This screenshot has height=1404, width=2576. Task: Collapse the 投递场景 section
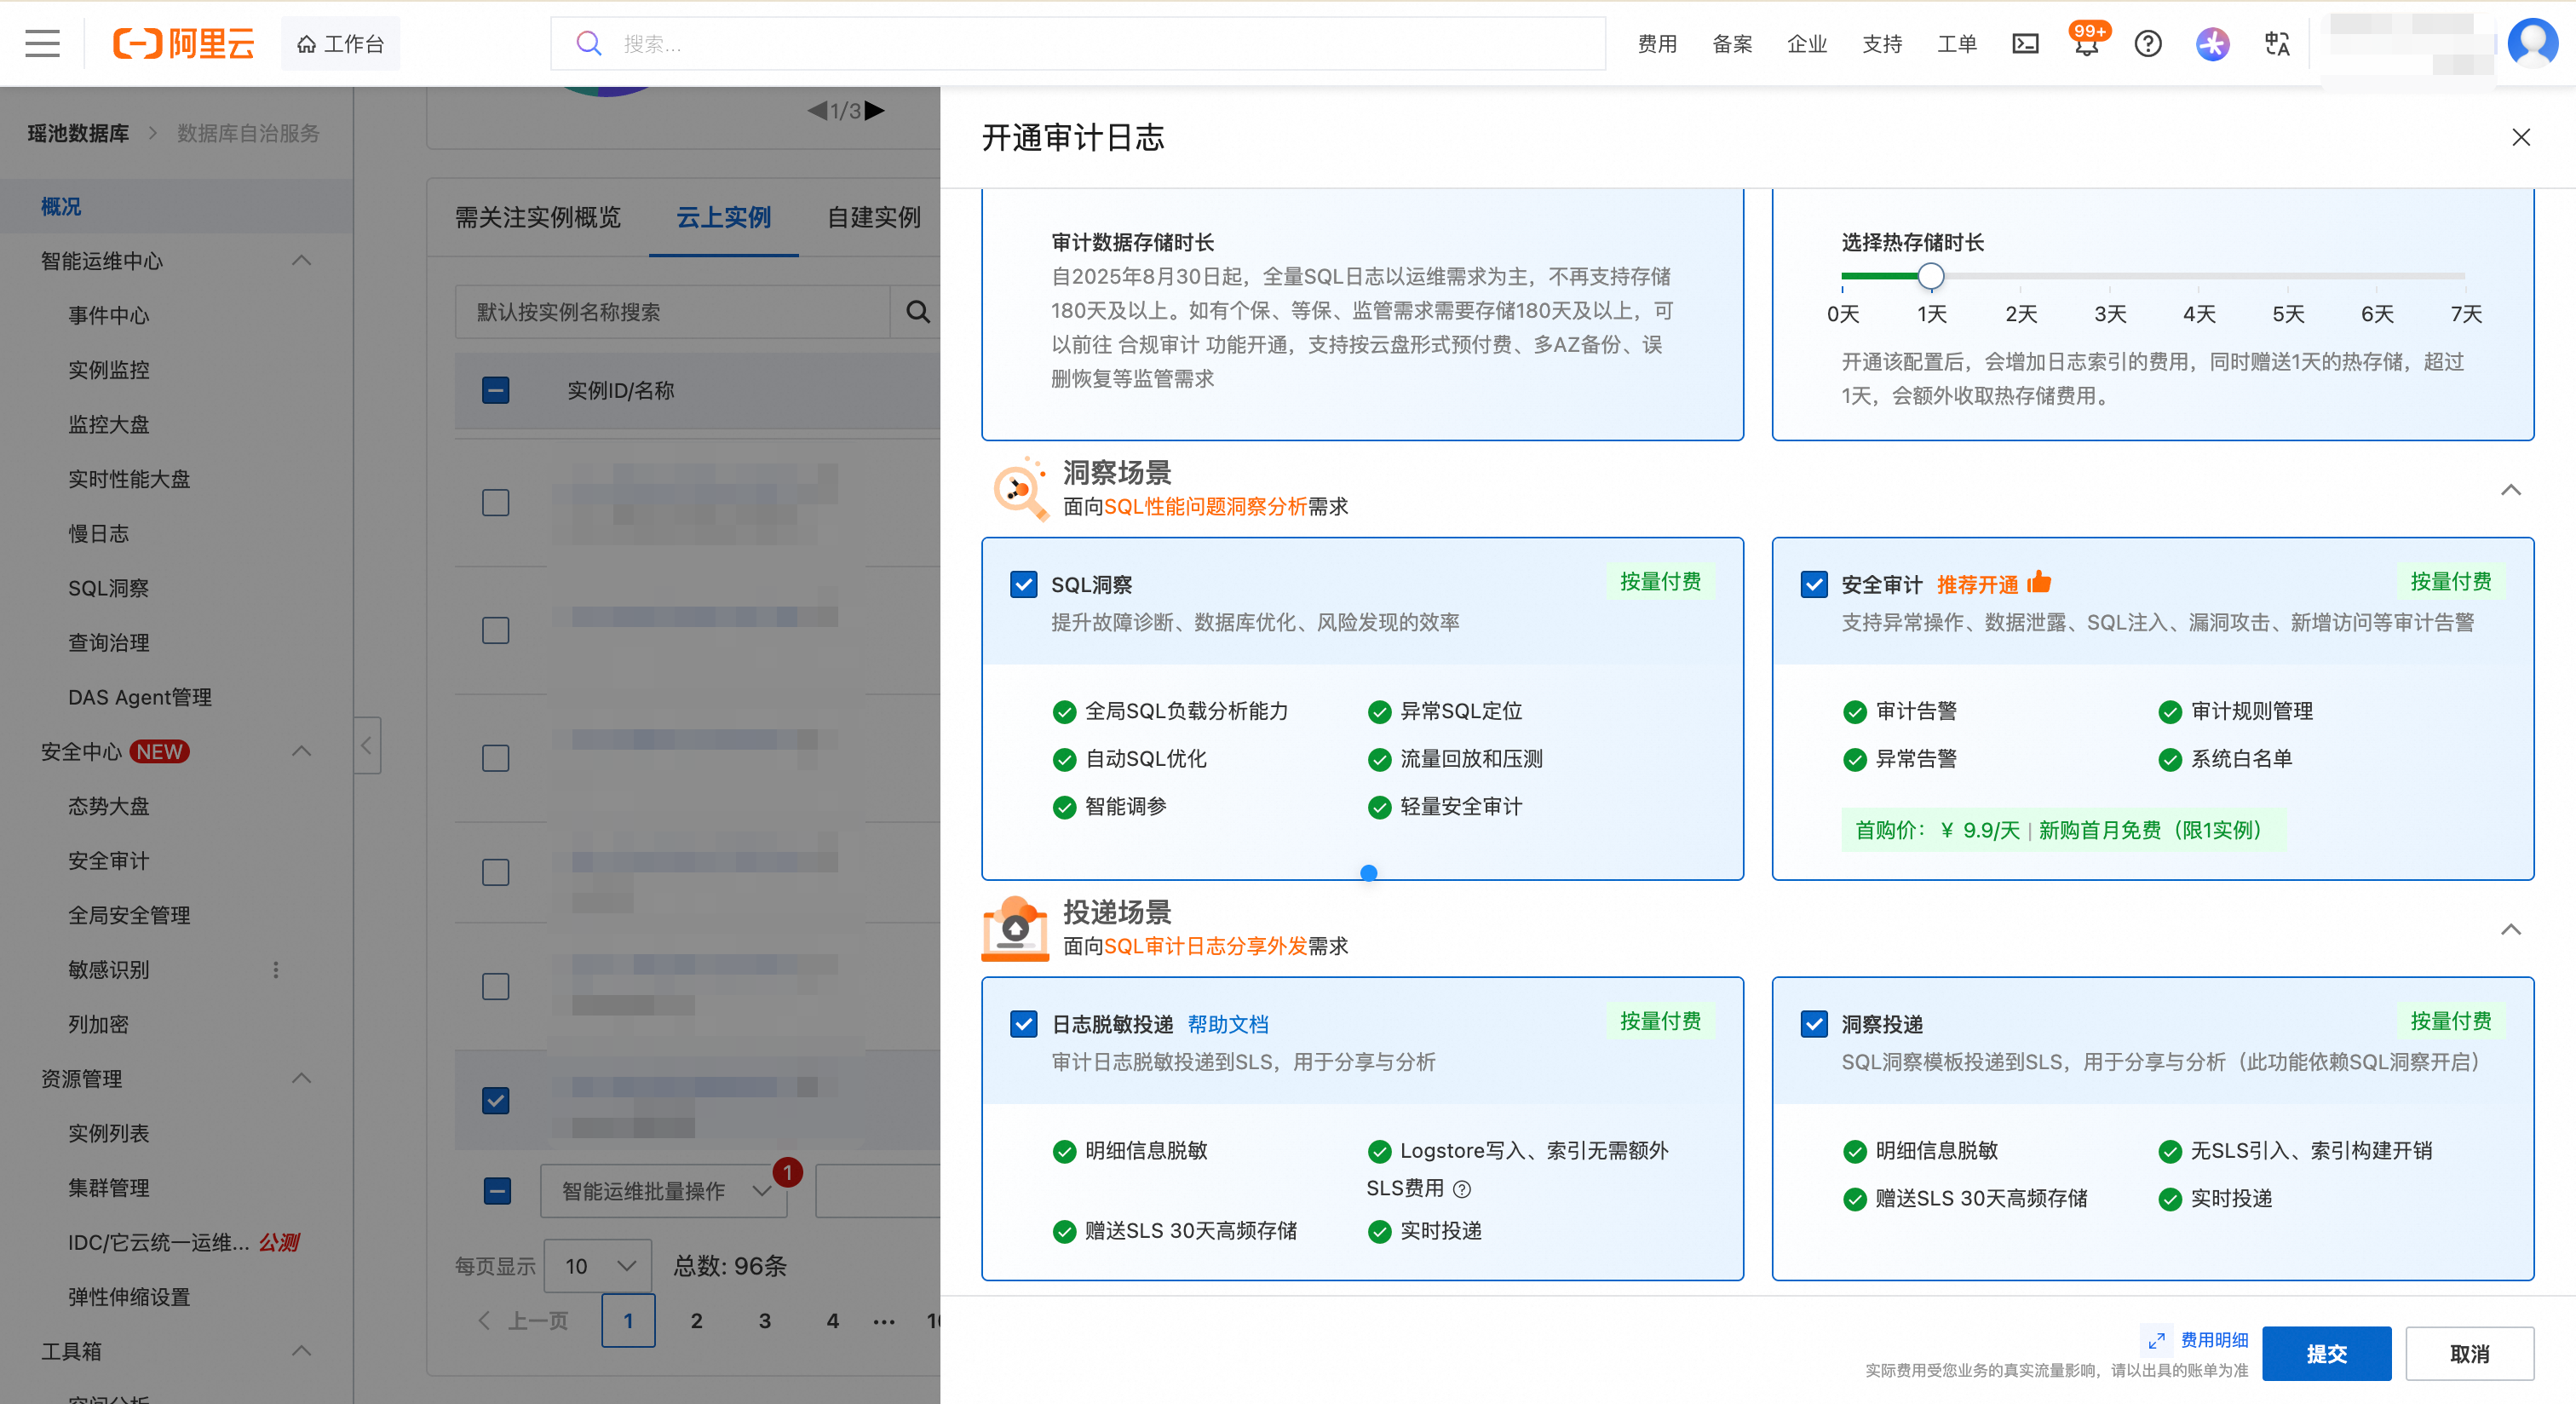click(x=2510, y=930)
